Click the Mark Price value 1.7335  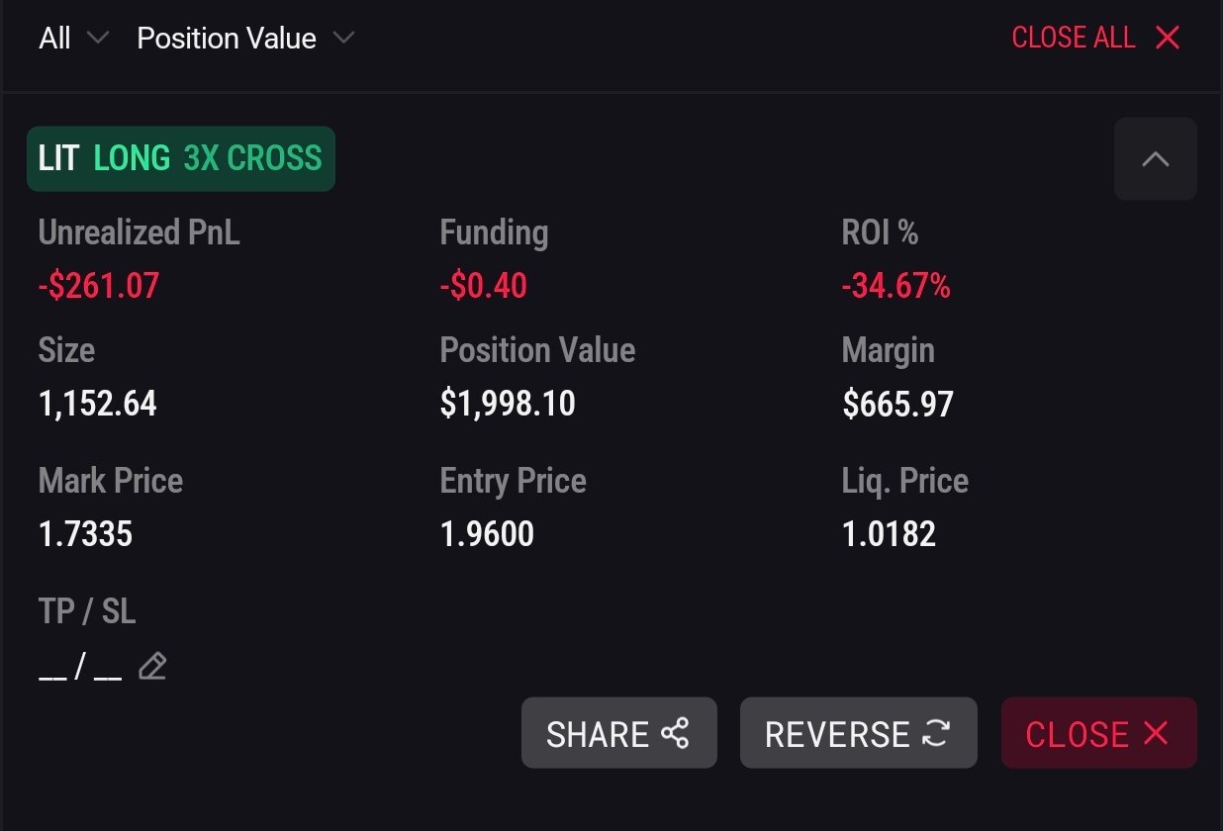(x=85, y=534)
